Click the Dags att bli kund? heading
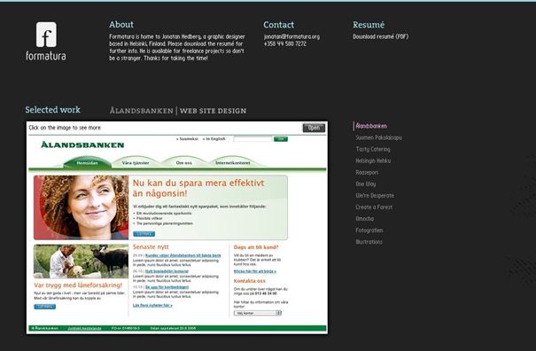This screenshot has height=351, width=536. [x=256, y=247]
